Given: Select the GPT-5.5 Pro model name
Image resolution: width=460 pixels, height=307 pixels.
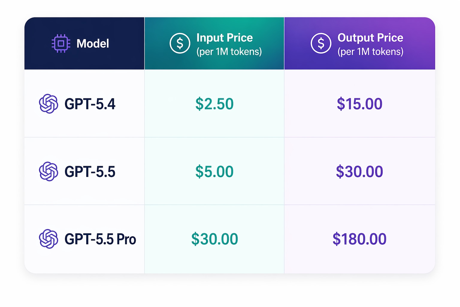Looking at the screenshot, I should click(100, 239).
